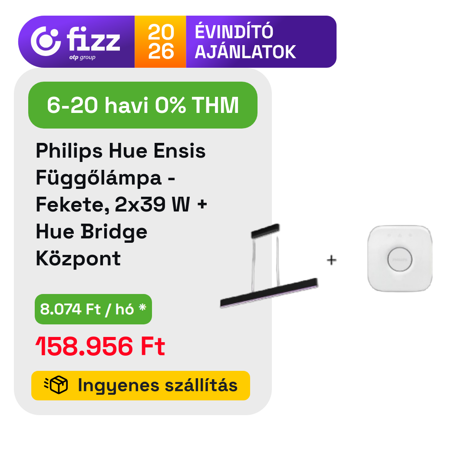Click the indicator lights on Hue Bridge

(x=400, y=235)
